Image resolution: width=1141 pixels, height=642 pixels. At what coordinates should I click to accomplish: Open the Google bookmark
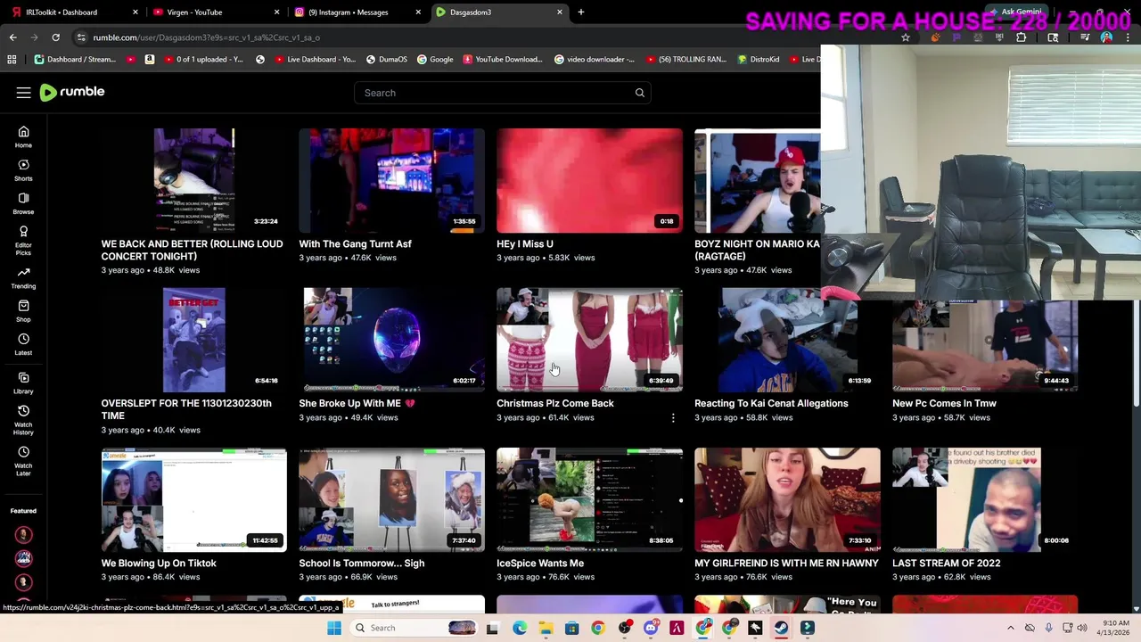[435, 60]
